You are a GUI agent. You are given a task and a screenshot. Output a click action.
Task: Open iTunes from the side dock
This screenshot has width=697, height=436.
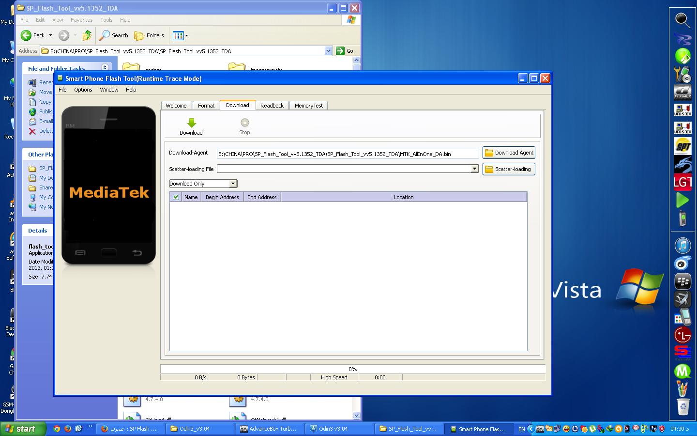682,245
